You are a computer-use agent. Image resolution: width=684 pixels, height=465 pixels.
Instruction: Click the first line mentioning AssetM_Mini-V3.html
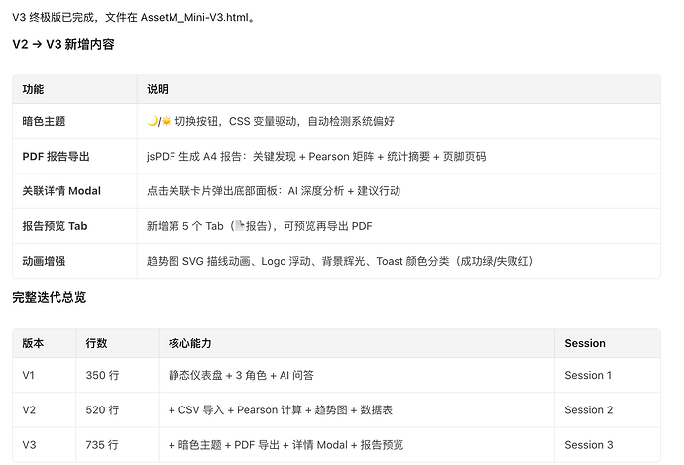tap(134, 18)
